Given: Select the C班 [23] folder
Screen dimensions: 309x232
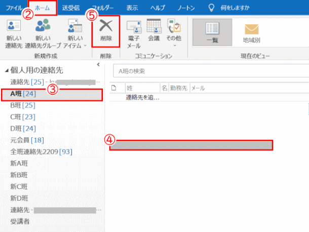Looking at the screenshot, I should 52,117.
